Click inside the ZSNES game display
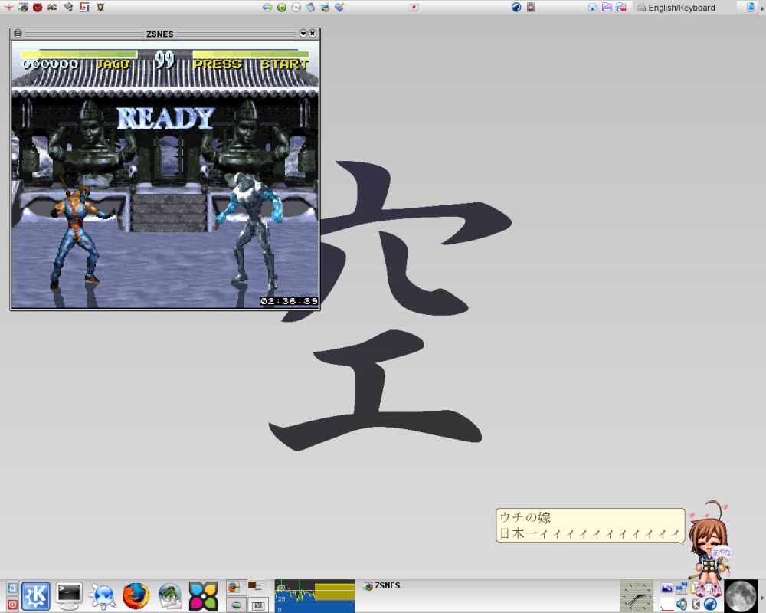 coord(165,175)
